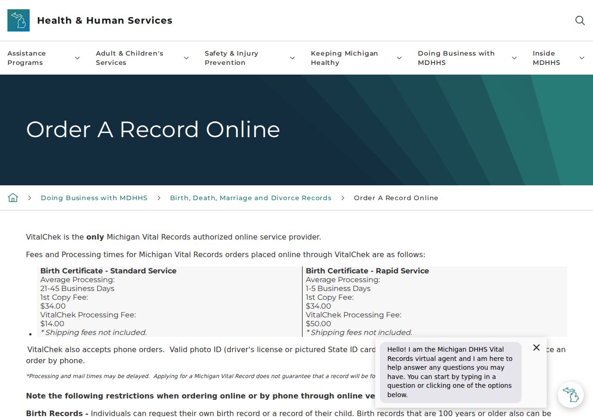
Task: Expand the Assistance Programs menu chevron
Action: (77, 58)
